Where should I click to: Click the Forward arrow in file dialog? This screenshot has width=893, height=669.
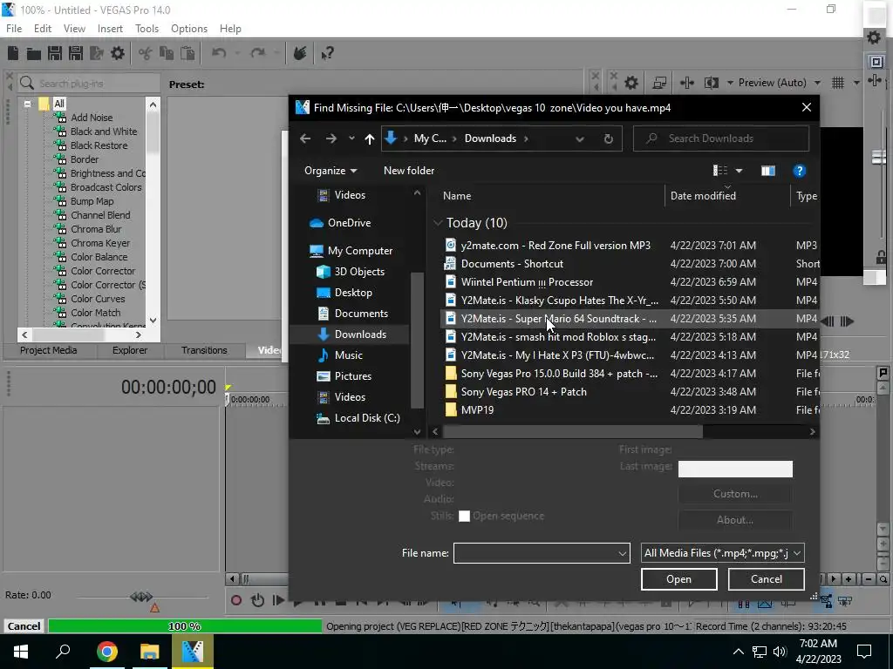(331, 139)
